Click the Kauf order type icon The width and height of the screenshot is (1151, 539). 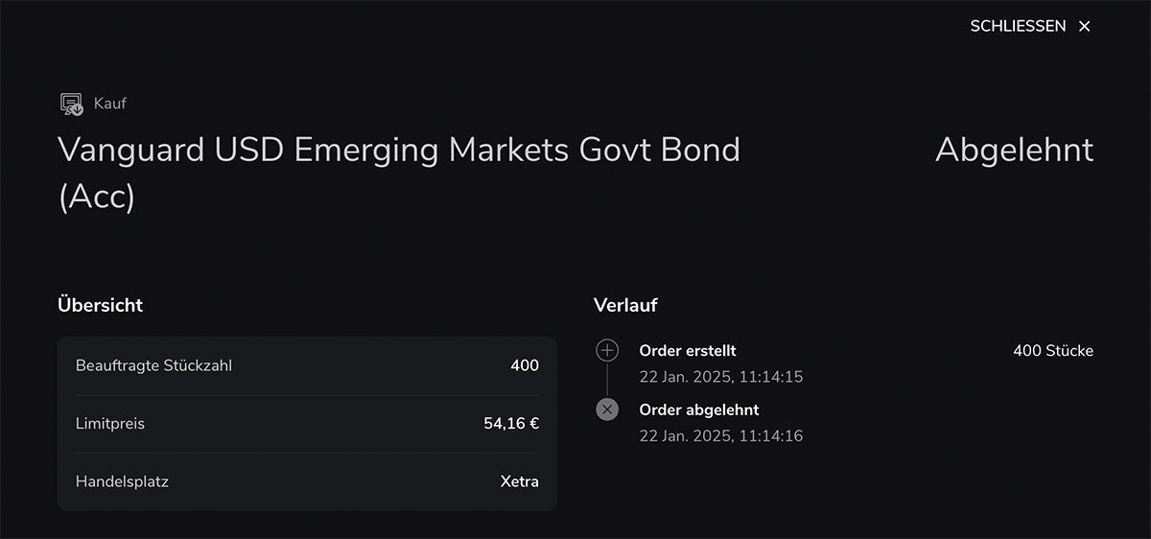[x=72, y=104]
